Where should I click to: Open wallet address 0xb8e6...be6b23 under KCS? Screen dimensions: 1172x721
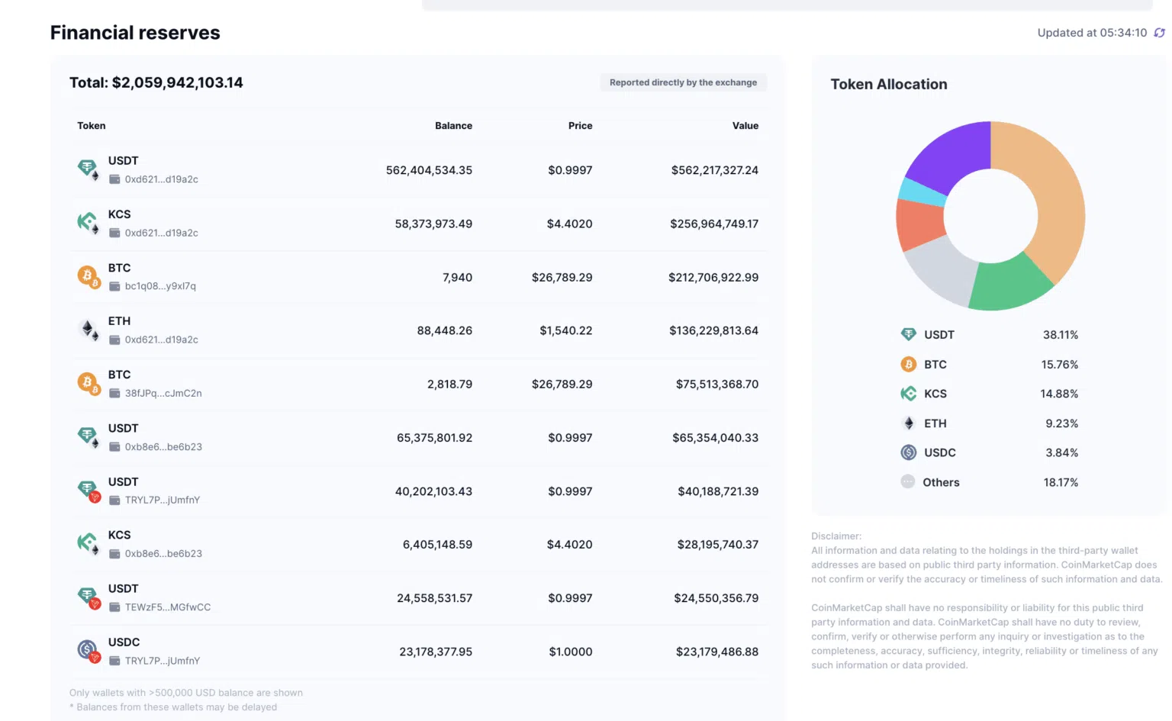163,554
